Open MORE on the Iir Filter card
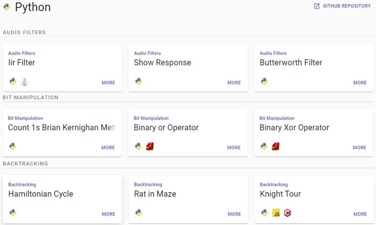 (108, 83)
